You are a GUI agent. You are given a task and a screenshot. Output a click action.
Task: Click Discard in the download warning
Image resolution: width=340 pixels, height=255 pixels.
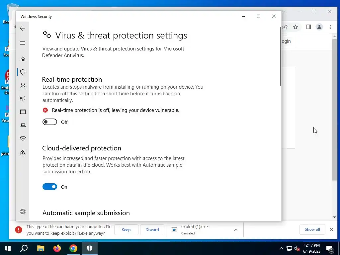152,230
